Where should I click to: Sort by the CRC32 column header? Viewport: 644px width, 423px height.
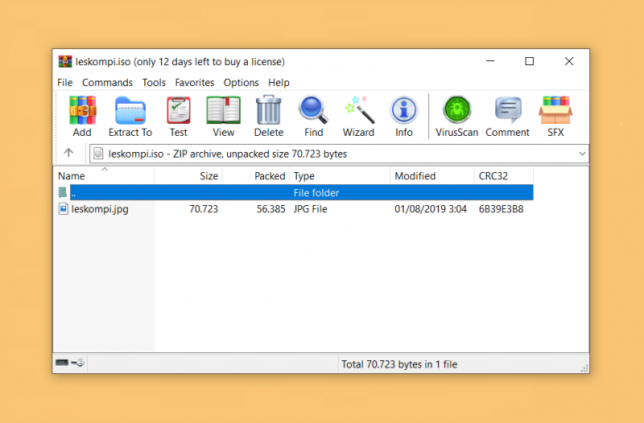(x=504, y=175)
